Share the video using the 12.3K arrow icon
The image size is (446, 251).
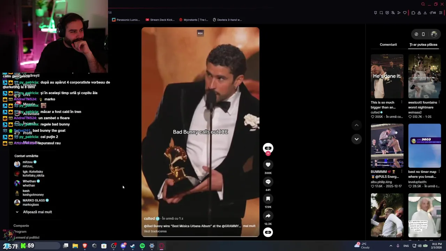click(x=268, y=216)
